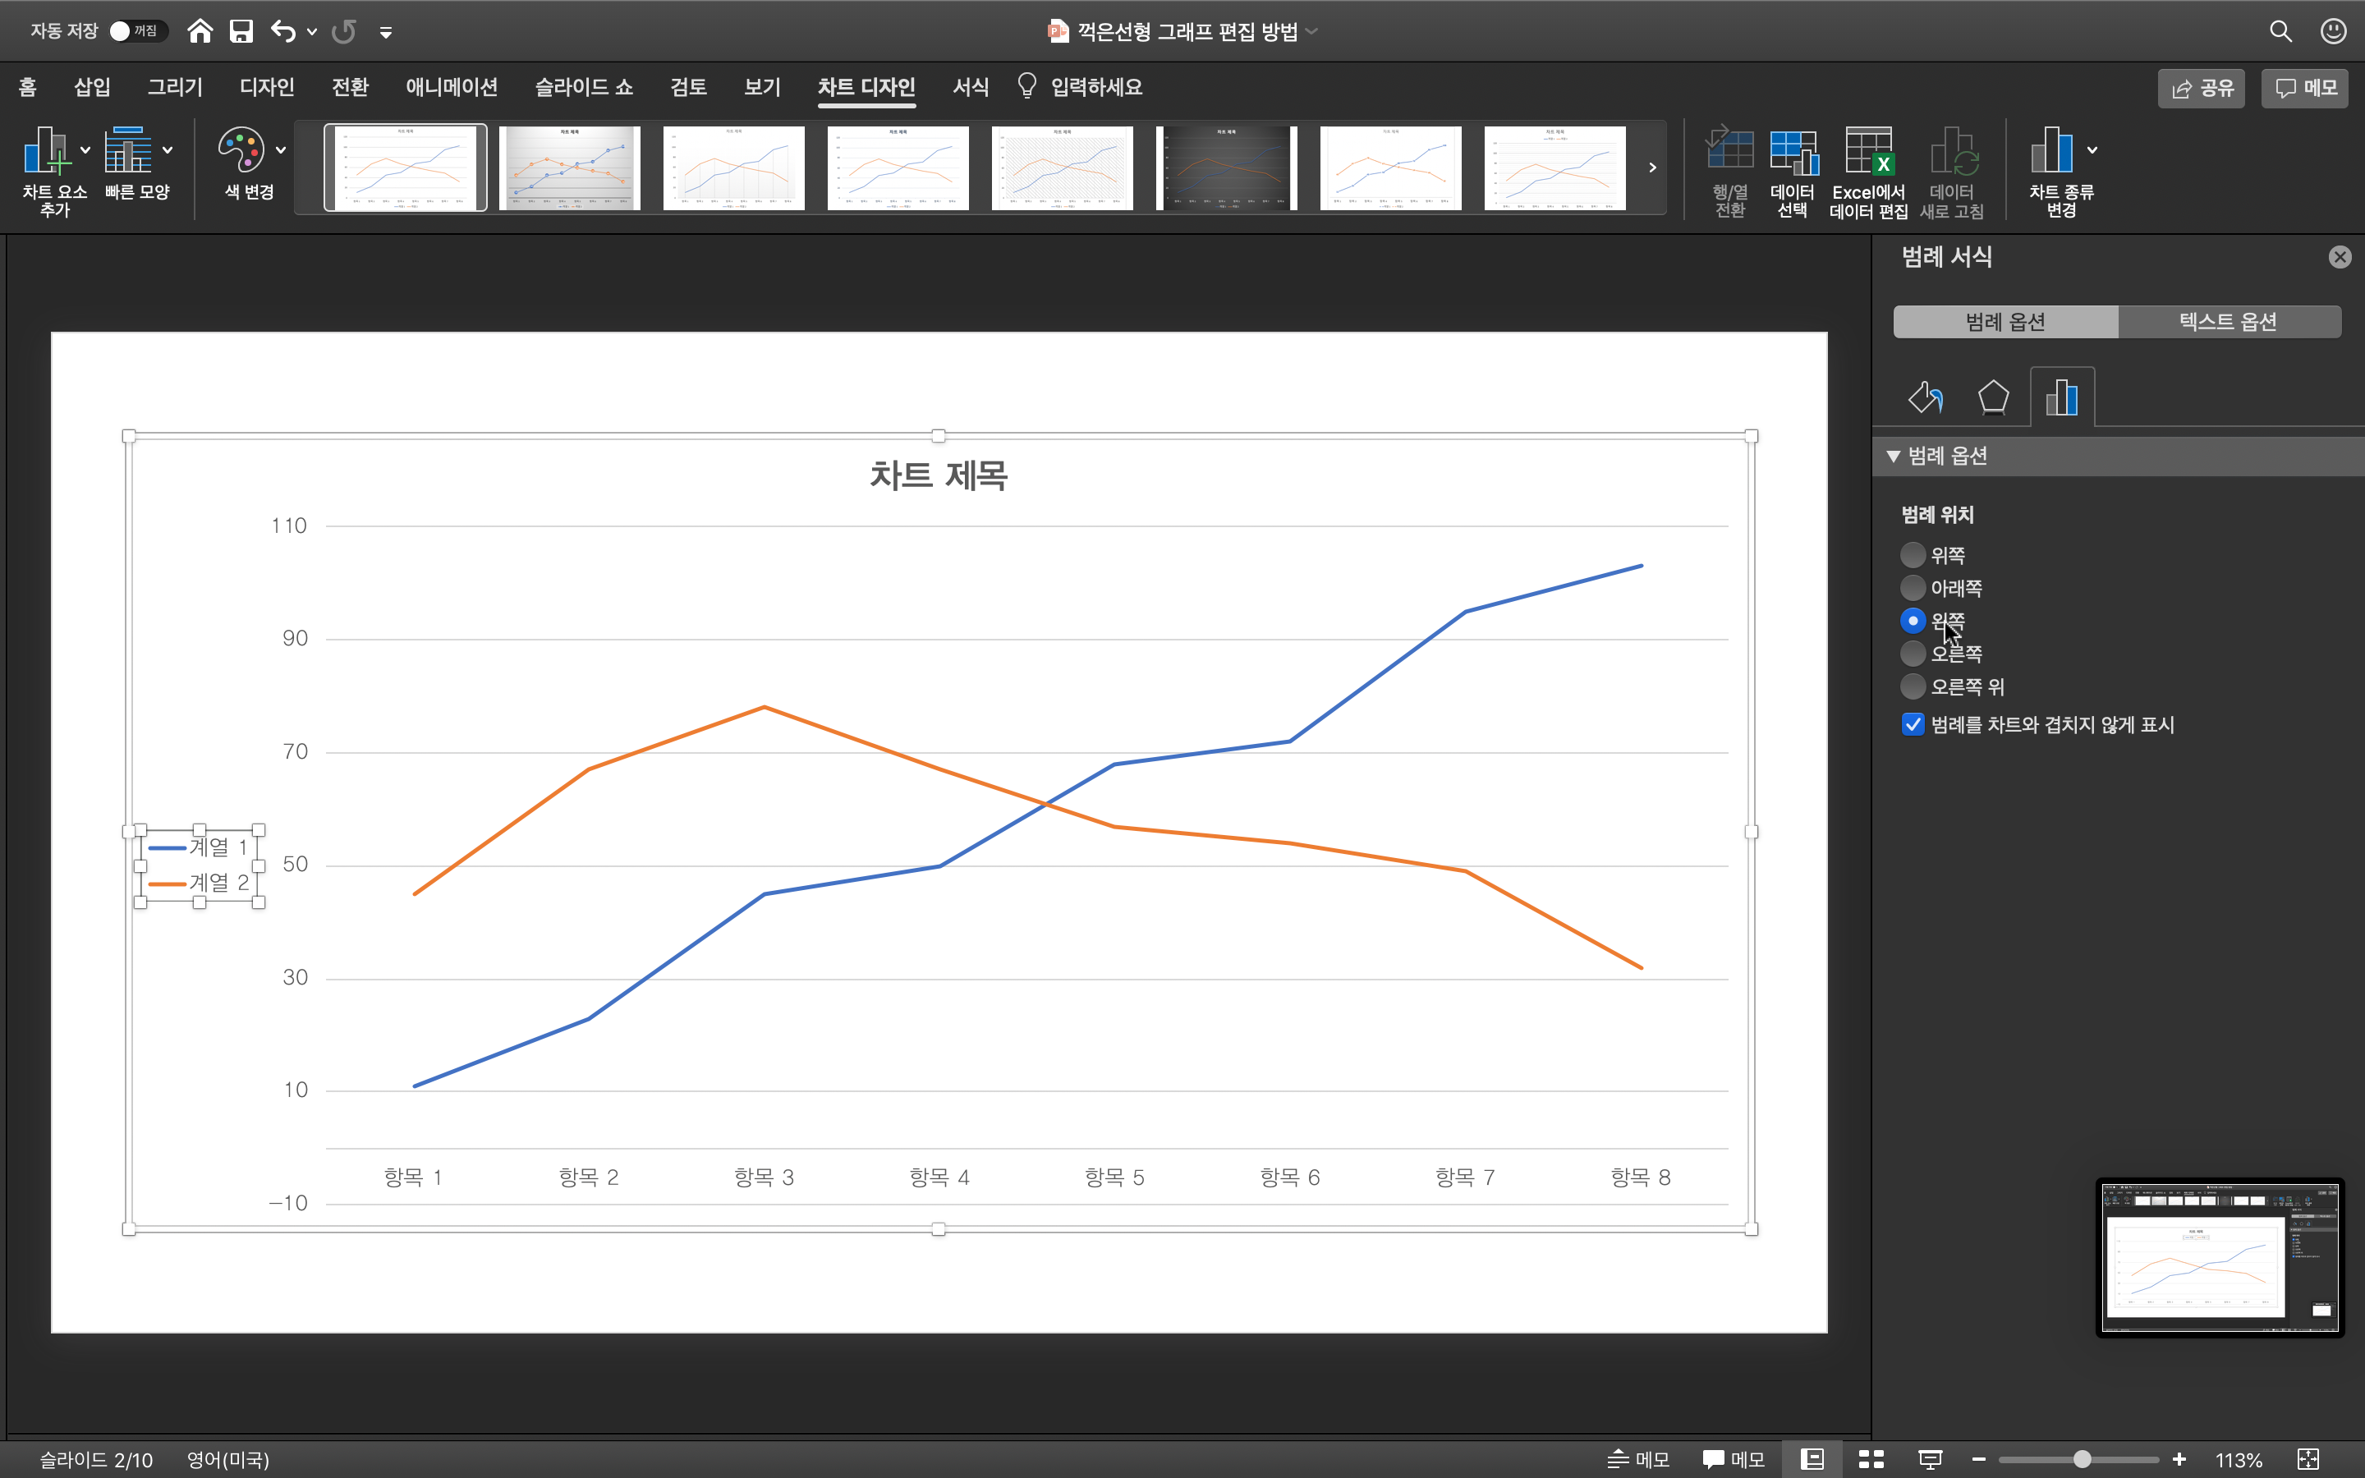Image resolution: width=2365 pixels, height=1478 pixels.
Task: Open the 애니메이션 ribbon tab
Action: point(452,87)
